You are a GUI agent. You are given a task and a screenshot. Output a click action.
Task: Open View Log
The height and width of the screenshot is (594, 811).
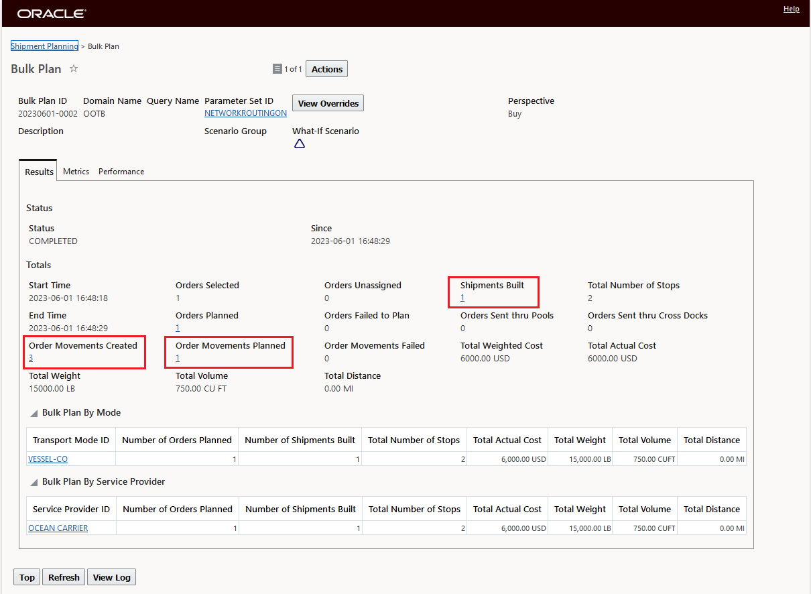tap(112, 577)
